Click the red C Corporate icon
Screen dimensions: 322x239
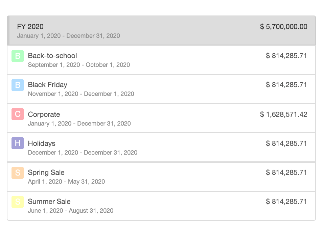point(18,114)
